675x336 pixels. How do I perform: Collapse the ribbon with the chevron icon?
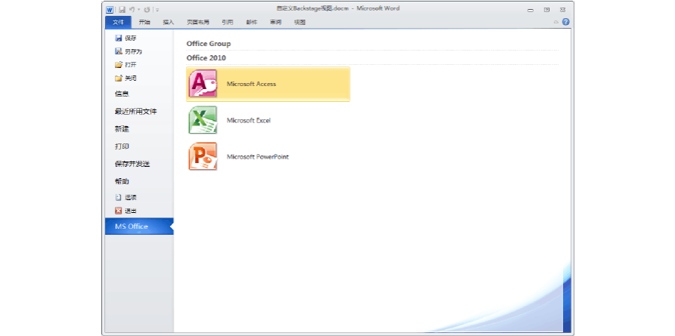556,22
